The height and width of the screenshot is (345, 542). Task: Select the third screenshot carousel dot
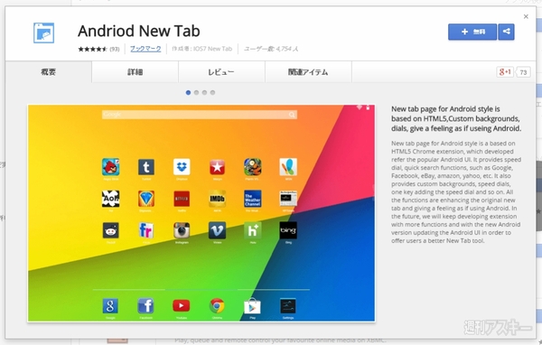coord(205,92)
